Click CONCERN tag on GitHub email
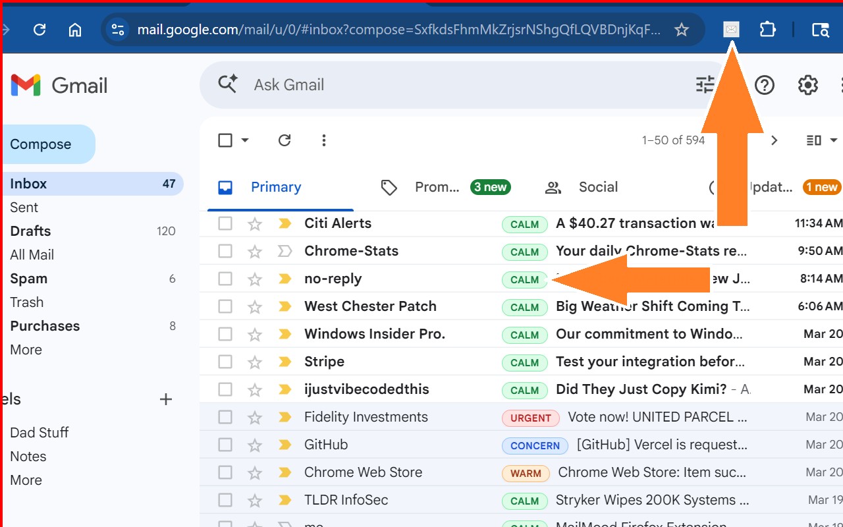This screenshot has width=843, height=527. [x=535, y=445]
